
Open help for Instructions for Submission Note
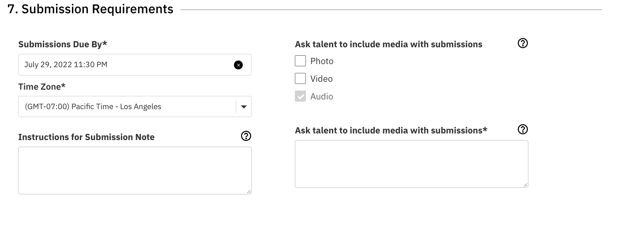tap(246, 136)
